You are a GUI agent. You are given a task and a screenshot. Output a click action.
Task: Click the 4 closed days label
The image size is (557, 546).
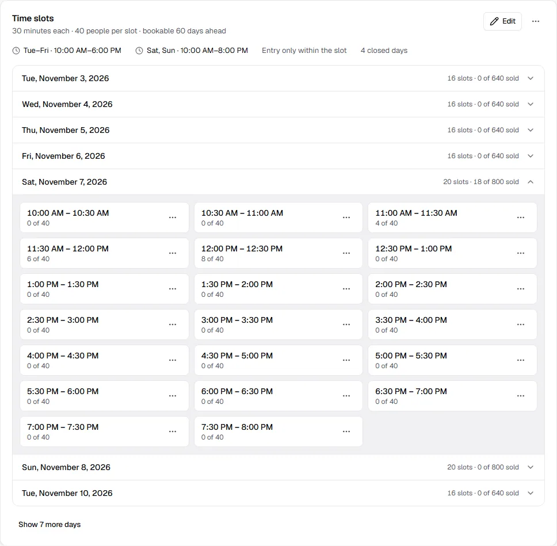point(384,51)
